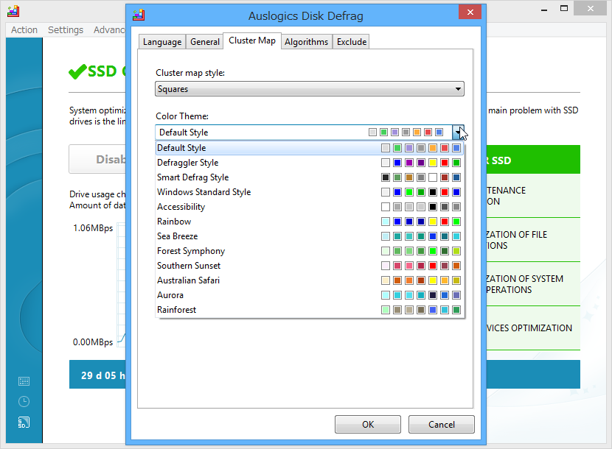Select the Cluster Map tab
The image size is (612, 449).
252,40
